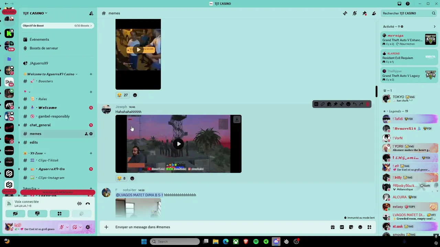Open memes channel settings gear
Screen dimensions: 440x247
(91, 134)
